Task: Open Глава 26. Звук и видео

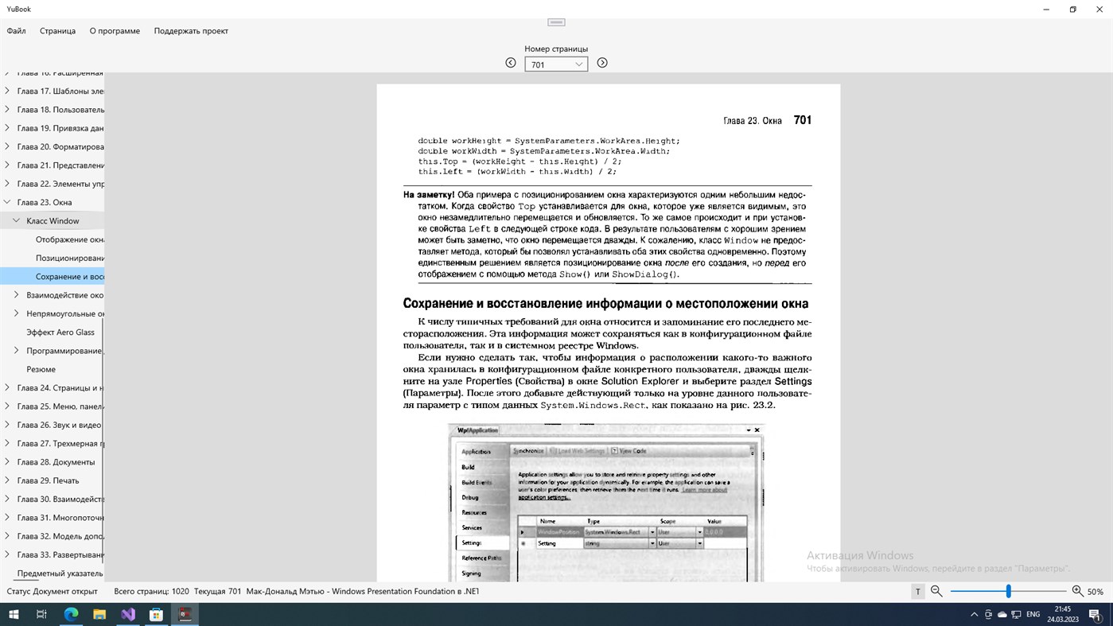Action: pyautogui.click(x=59, y=425)
